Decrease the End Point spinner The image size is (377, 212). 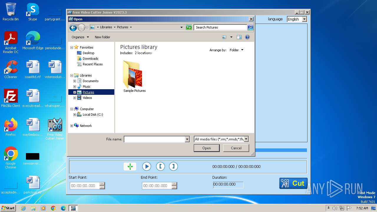[174, 187]
